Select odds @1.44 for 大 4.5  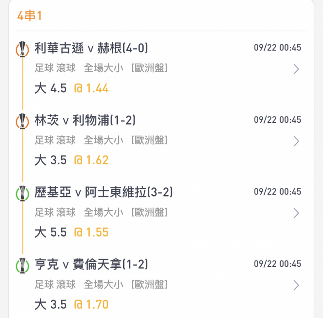[91, 88]
